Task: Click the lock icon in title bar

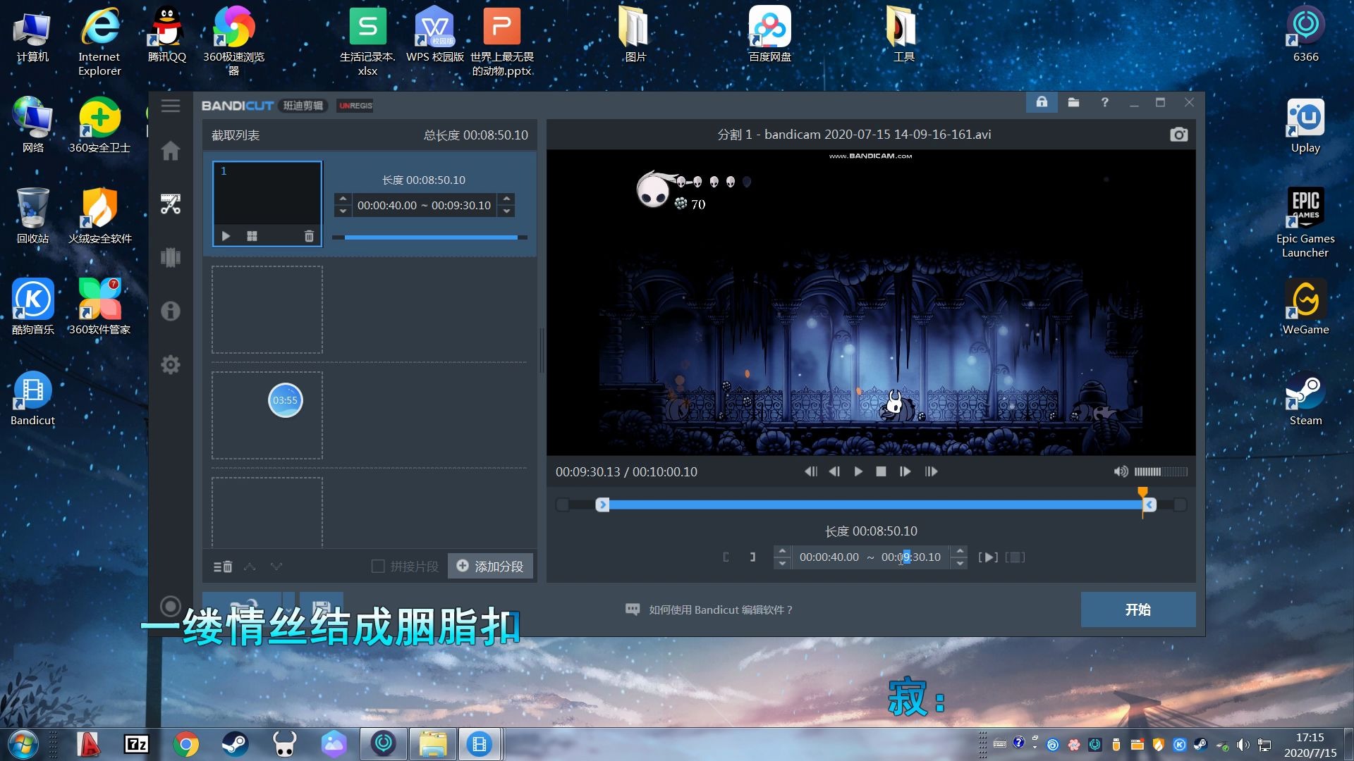Action: pos(1042,103)
